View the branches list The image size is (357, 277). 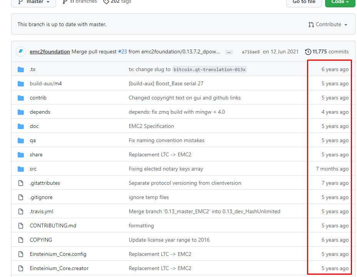pos(80,2)
